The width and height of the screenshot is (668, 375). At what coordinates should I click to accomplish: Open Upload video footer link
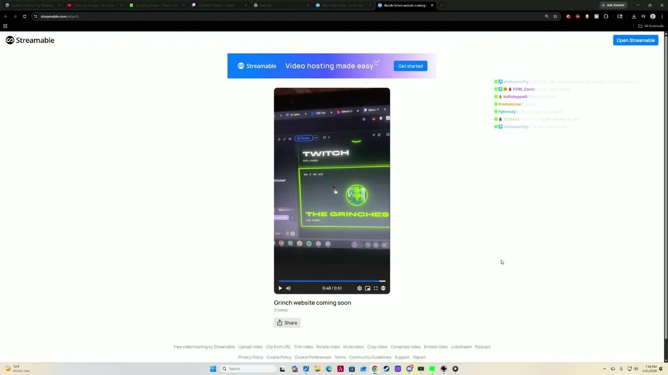(x=250, y=347)
